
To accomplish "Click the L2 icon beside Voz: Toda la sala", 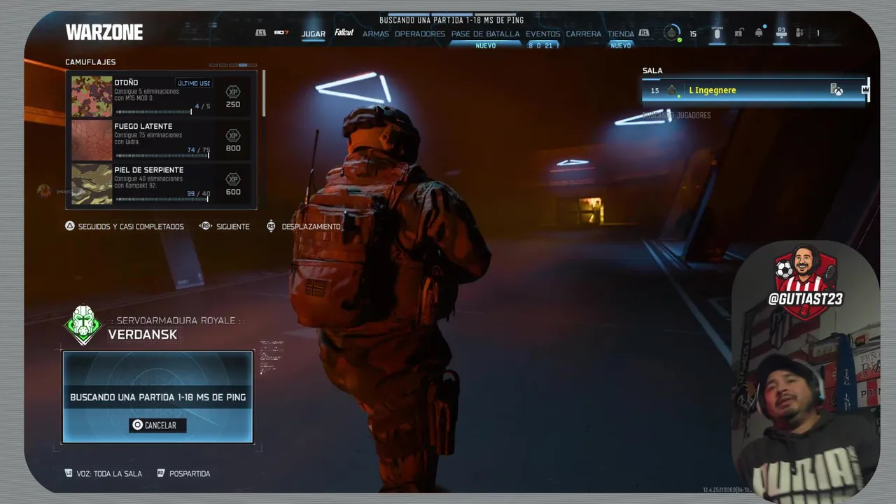I will 69,473.
